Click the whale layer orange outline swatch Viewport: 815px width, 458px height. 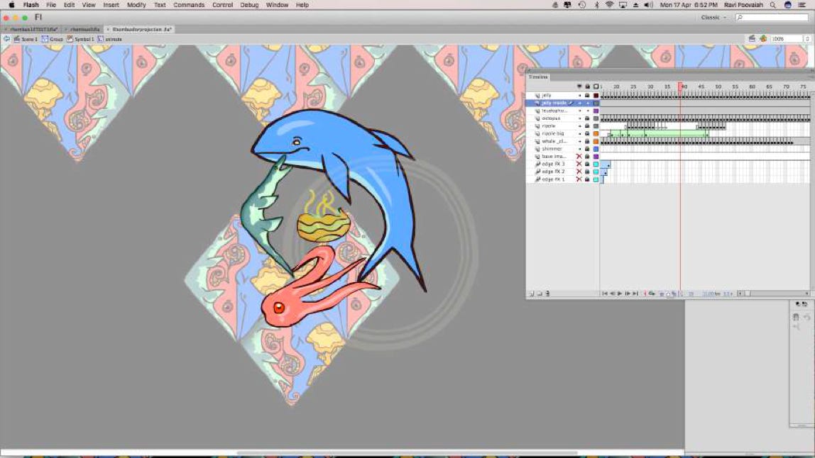click(x=596, y=141)
